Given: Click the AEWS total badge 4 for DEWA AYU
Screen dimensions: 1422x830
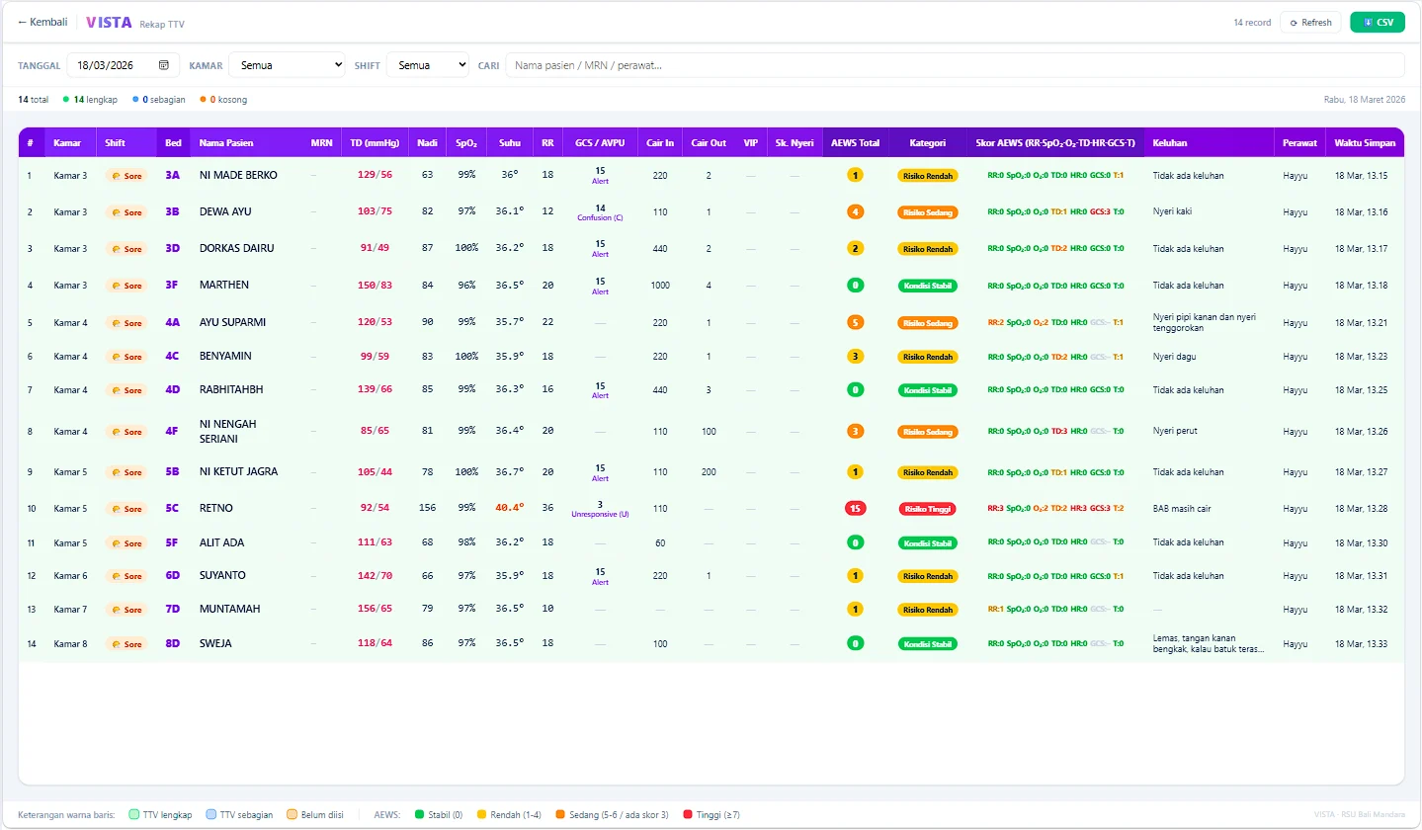Looking at the screenshot, I should pos(855,211).
